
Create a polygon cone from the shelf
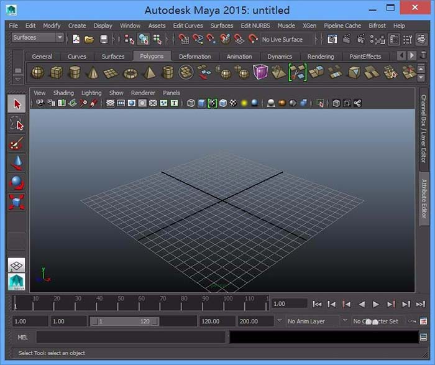93,72
